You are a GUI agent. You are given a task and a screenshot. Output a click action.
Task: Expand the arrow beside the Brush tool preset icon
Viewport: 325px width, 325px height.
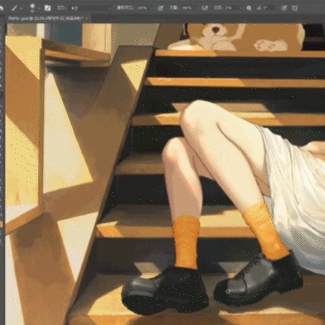(x=21, y=8)
